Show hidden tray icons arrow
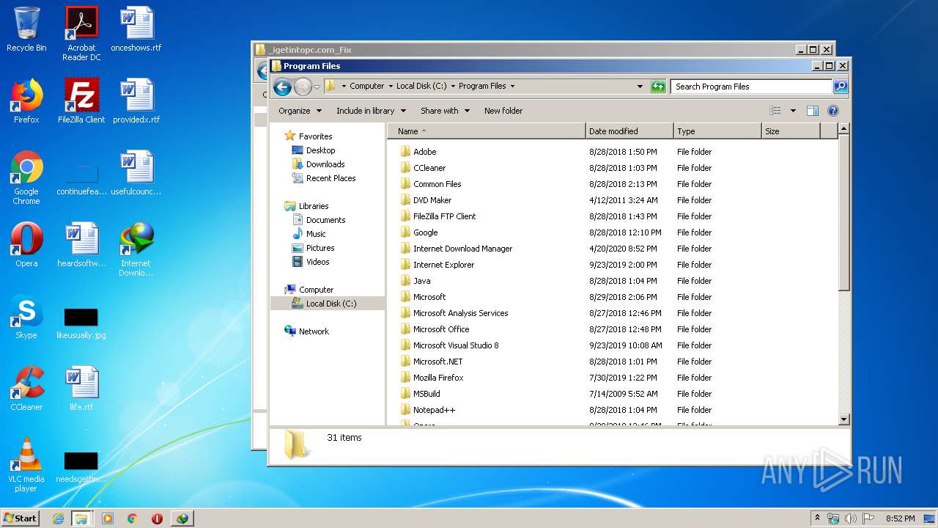 (x=817, y=518)
